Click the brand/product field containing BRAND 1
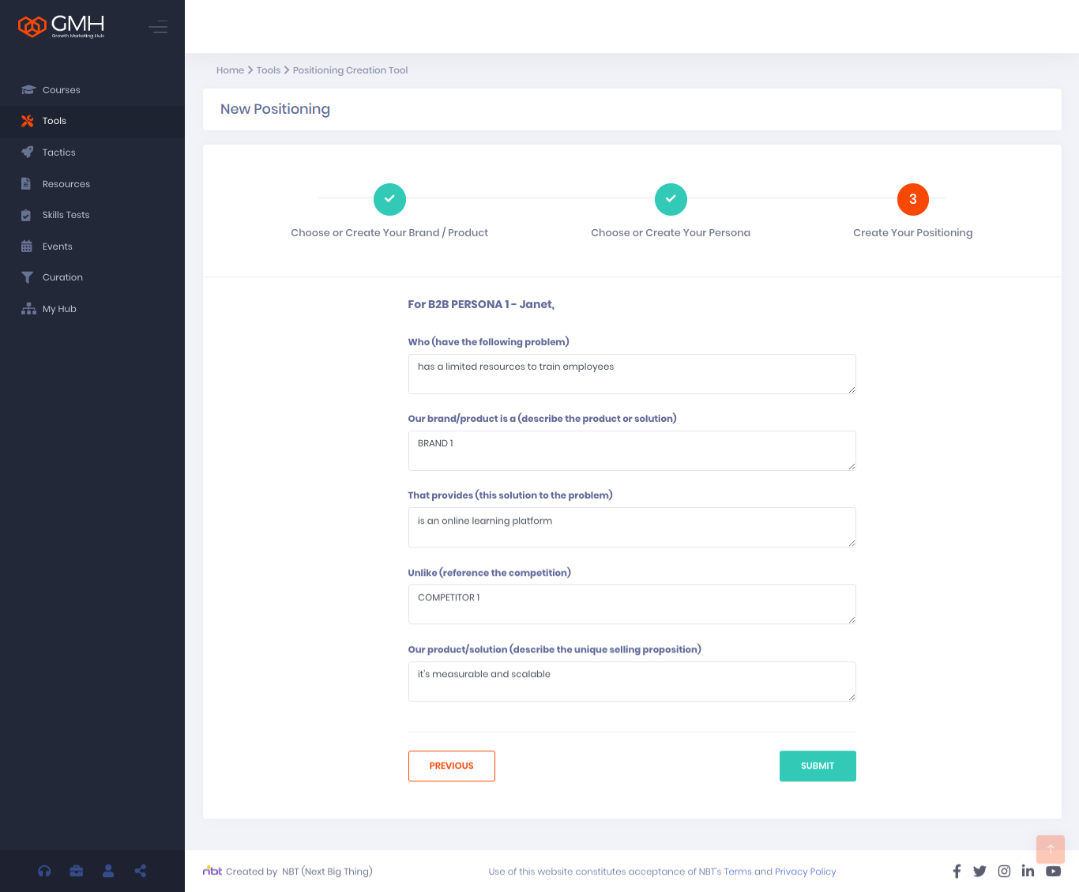The image size is (1079, 892). [632, 450]
